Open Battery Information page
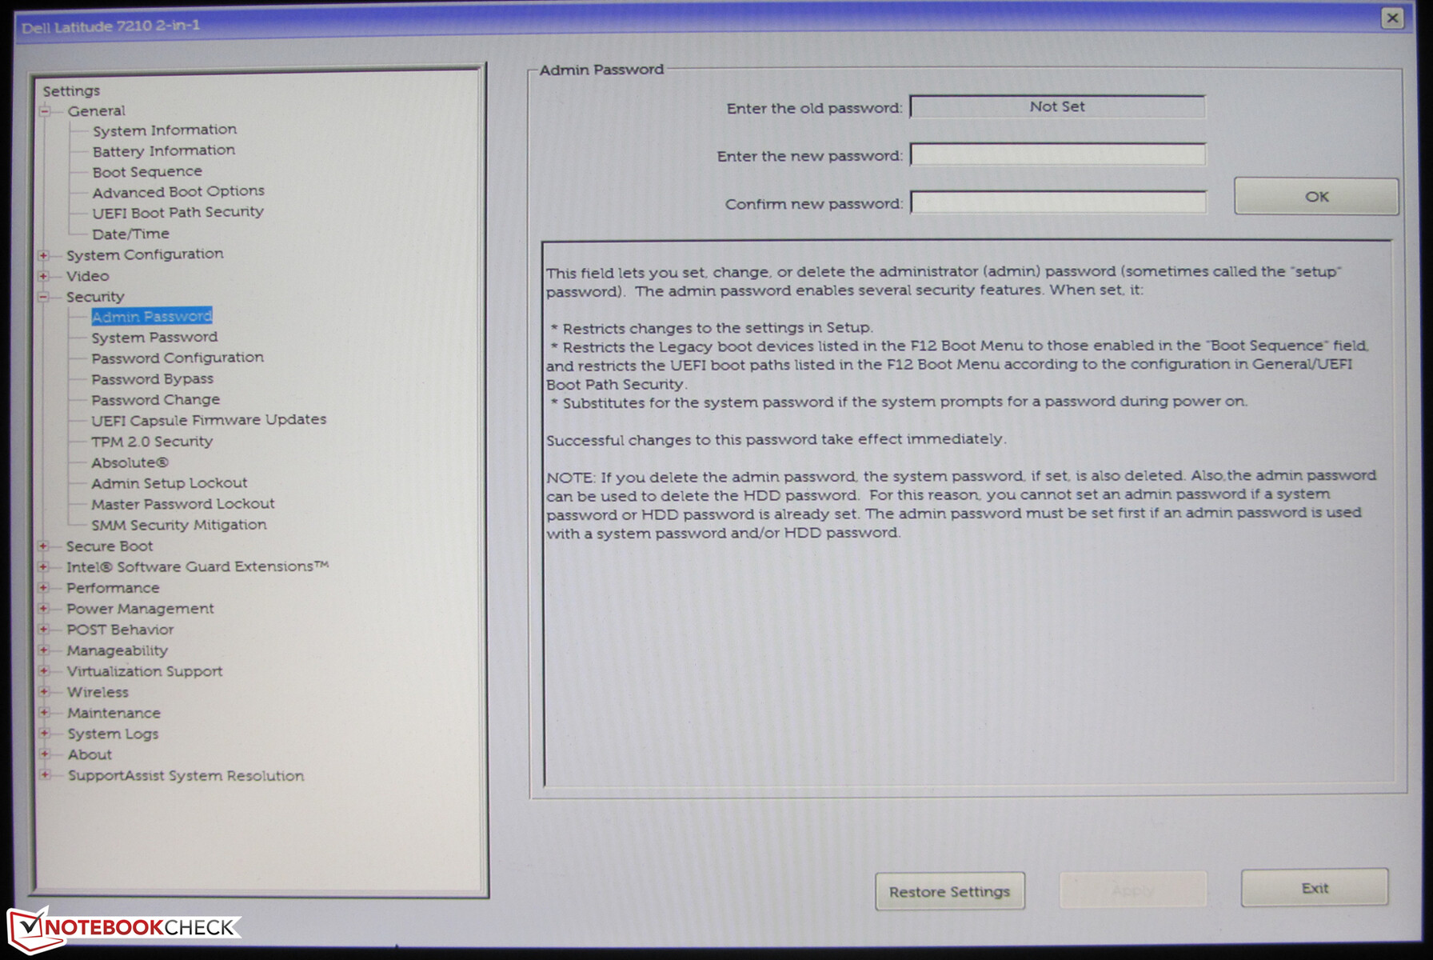 tap(164, 150)
